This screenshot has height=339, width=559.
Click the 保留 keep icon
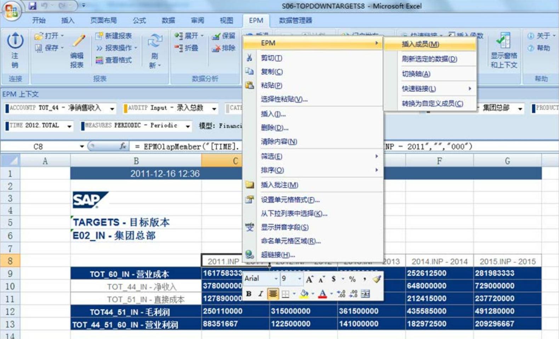point(216,36)
